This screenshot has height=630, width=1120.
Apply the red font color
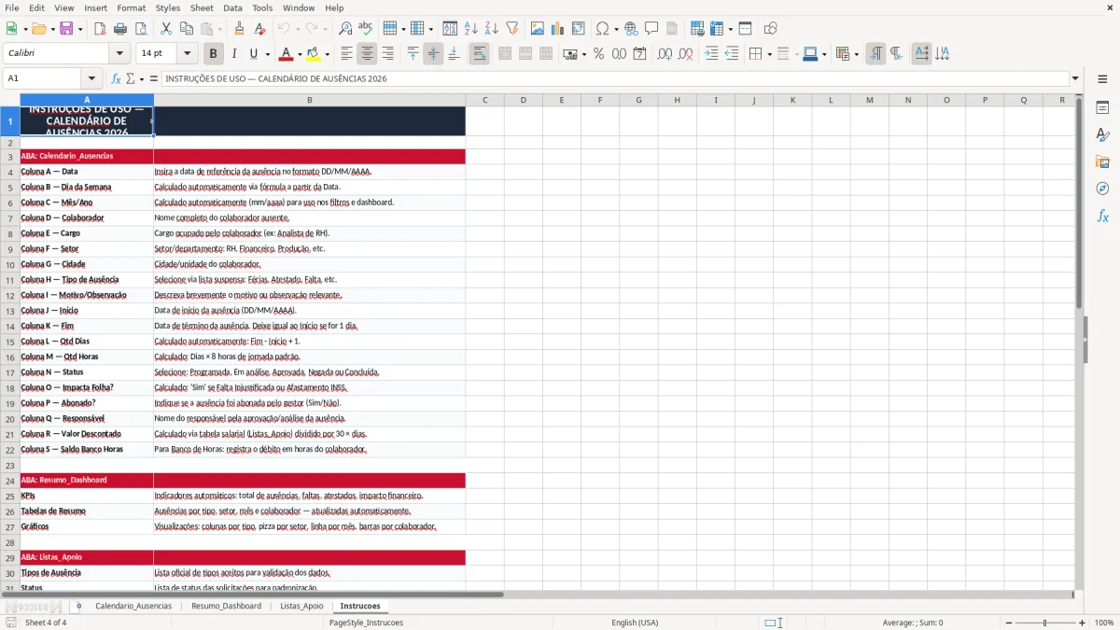[287, 54]
